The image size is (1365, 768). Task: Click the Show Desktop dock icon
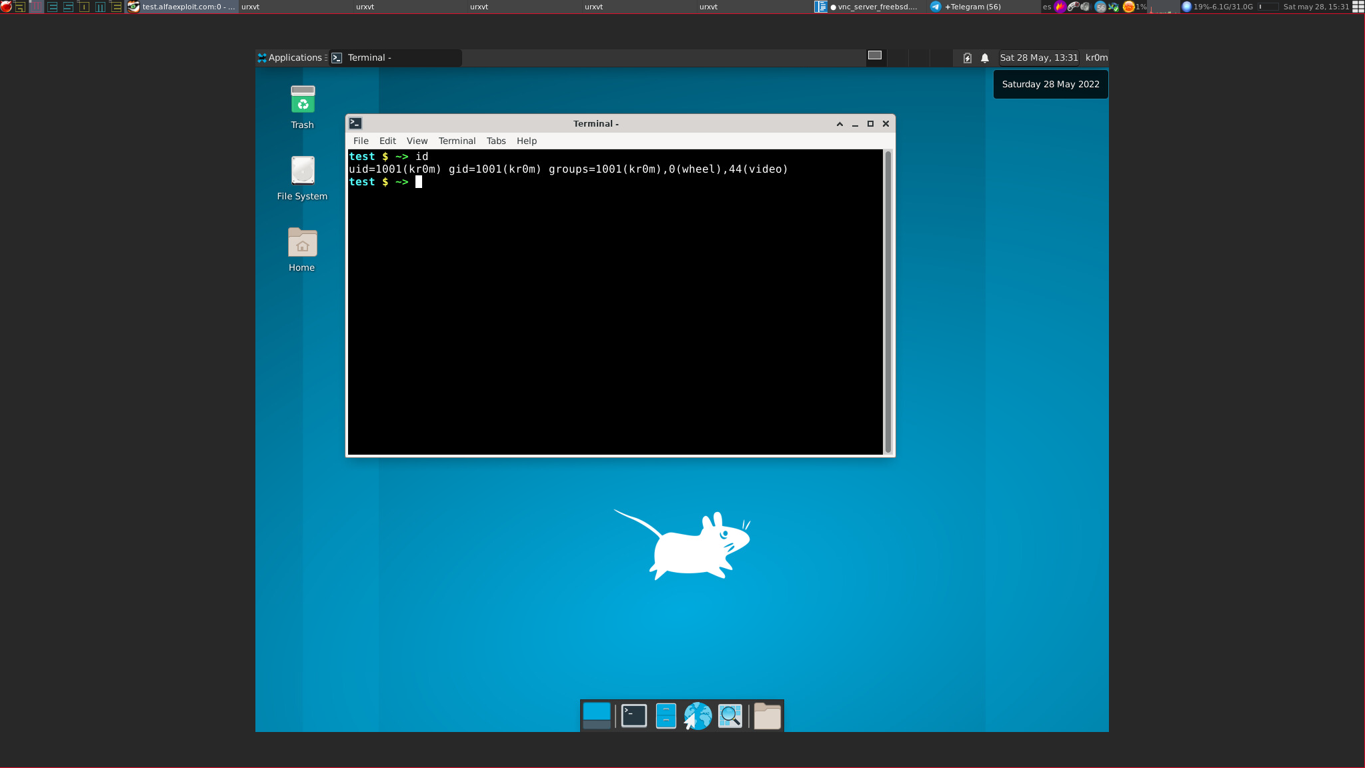point(596,716)
